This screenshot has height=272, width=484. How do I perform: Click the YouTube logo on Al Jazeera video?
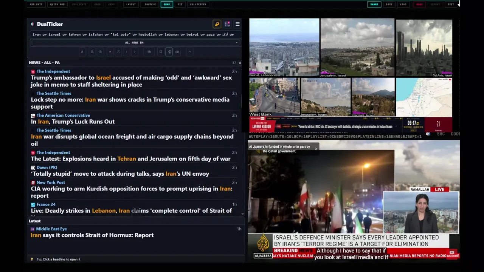pos(452,253)
